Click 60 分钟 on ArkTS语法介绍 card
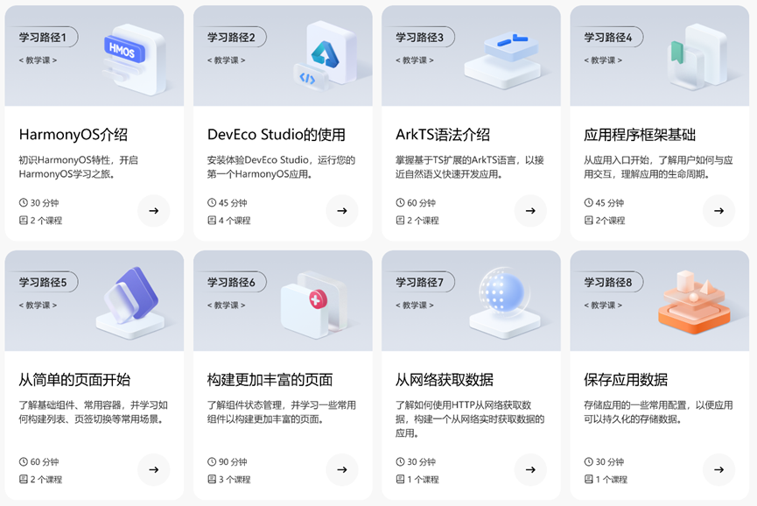 422,203
